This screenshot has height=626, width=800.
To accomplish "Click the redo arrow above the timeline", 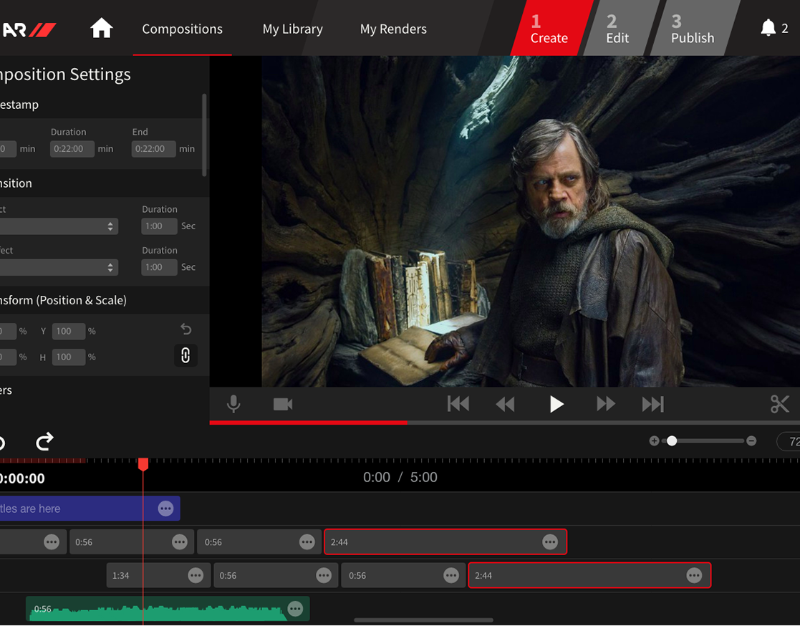I will click(44, 441).
